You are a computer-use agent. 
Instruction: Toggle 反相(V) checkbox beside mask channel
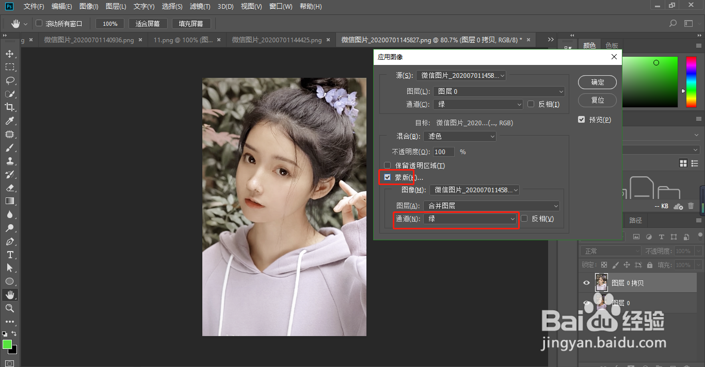pyautogui.click(x=524, y=219)
